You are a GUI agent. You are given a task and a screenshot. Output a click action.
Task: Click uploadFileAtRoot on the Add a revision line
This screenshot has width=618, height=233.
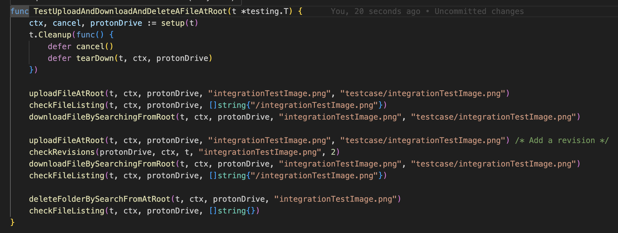pos(67,141)
